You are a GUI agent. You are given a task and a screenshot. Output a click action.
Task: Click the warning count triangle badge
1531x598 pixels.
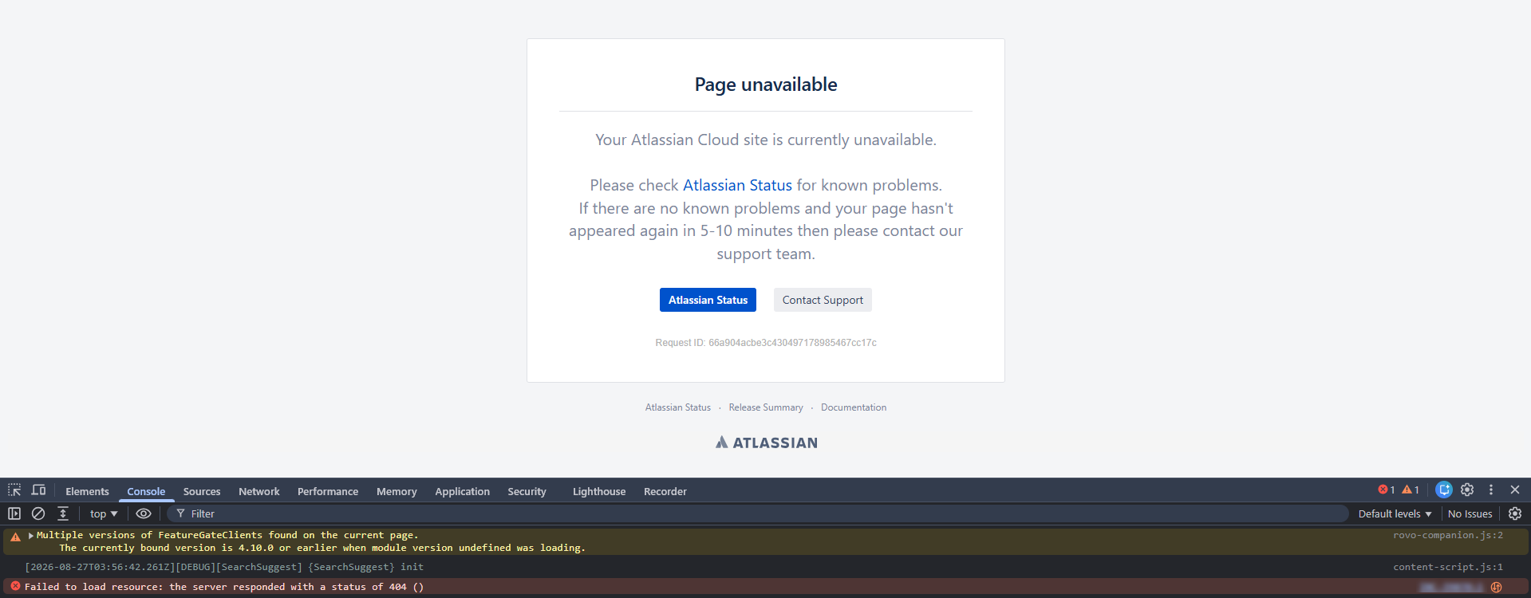click(x=1411, y=490)
